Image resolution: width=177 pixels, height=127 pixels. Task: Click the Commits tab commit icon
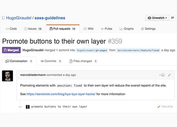(42, 61)
